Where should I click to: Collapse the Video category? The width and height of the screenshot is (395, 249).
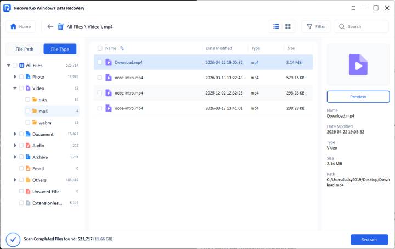point(15,88)
